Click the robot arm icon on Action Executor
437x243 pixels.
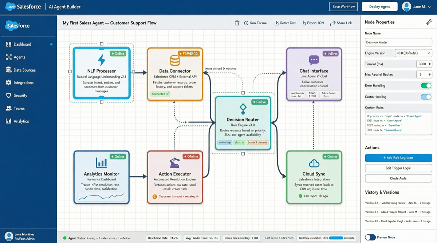coord(175,163)
